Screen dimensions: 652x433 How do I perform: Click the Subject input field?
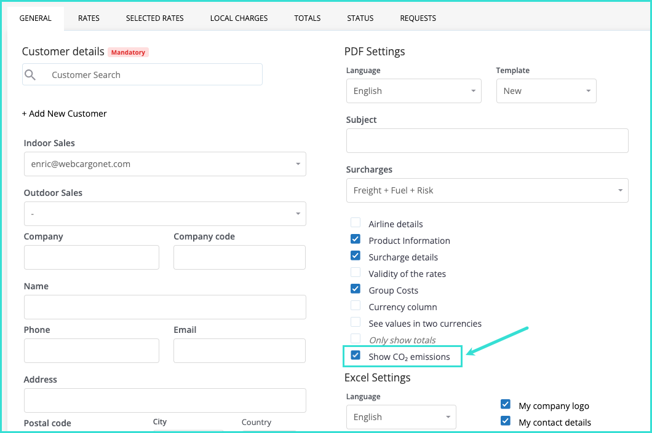pyautogui.click(x=487, y=141)
